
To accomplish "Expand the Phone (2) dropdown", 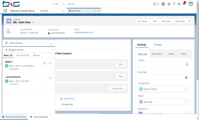I will [57, 30].
